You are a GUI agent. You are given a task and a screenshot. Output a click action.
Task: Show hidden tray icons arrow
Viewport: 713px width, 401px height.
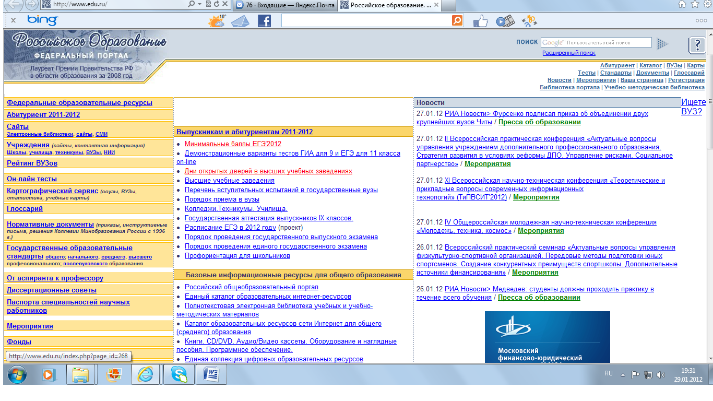[x=623, y=374]
